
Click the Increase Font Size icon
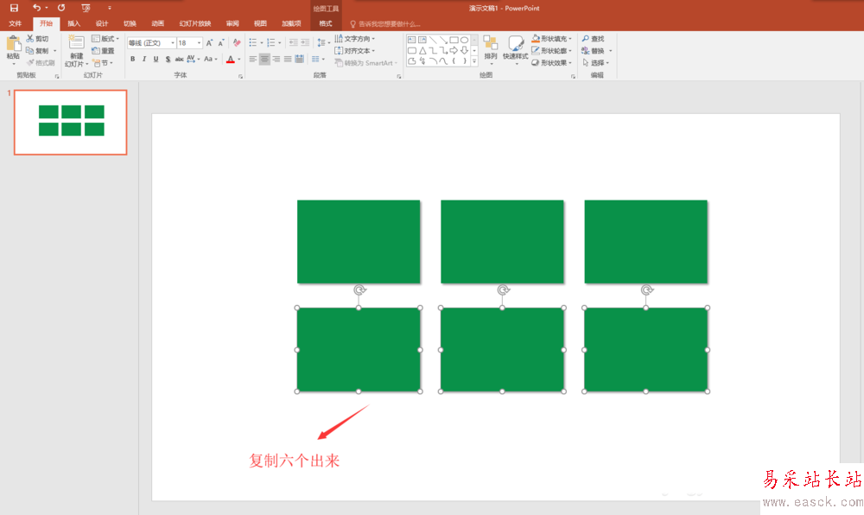pyautogui.click(x=209, y=42)
